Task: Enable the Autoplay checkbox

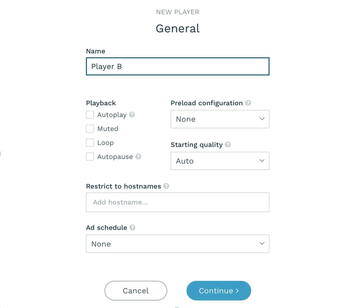Action: pos(90,115)
